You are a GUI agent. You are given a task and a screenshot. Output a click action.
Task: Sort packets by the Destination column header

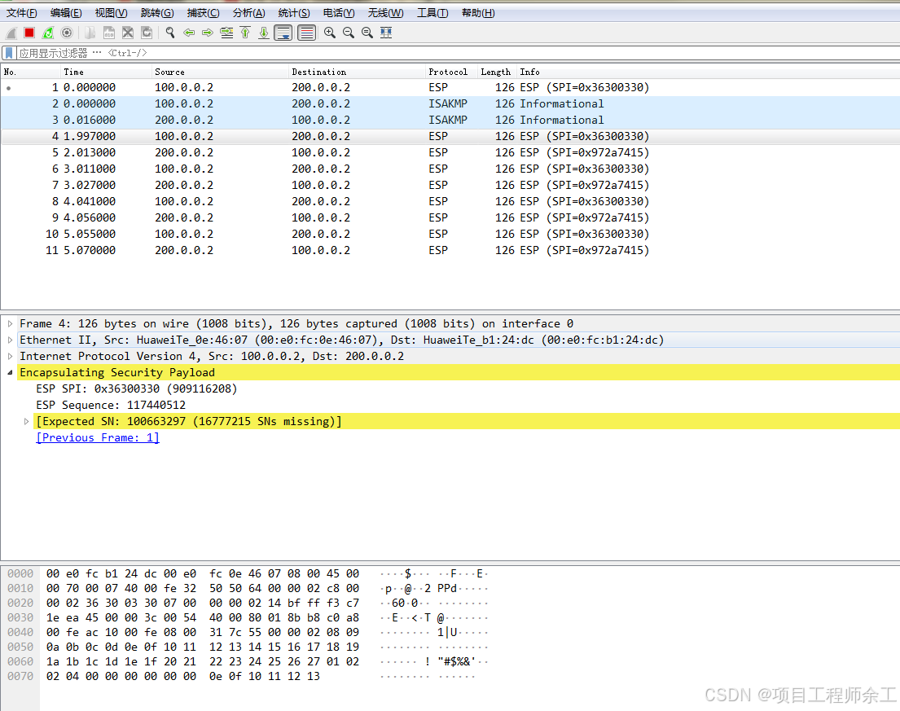pyautogui.click(x=357, y=72)
